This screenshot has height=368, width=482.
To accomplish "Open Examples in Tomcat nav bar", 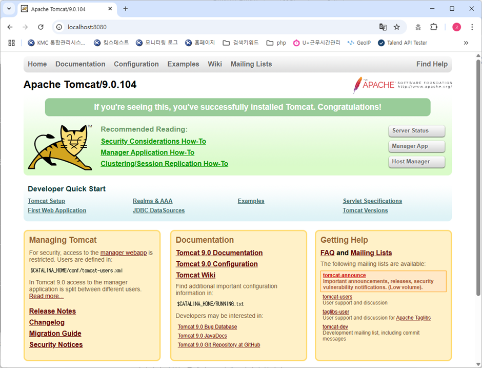I will click(x=183, y=64).
